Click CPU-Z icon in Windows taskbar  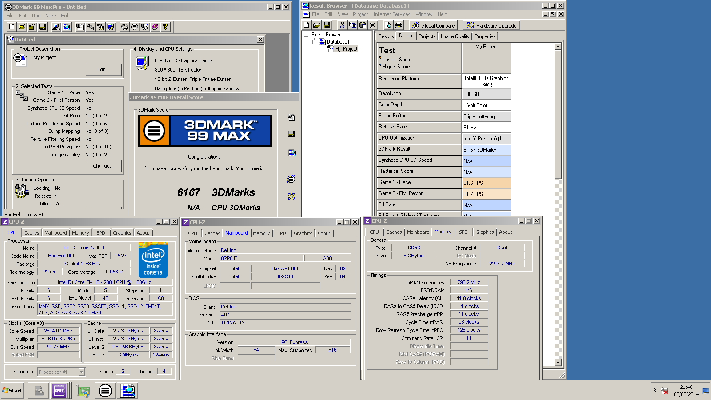tap(59, 391)
